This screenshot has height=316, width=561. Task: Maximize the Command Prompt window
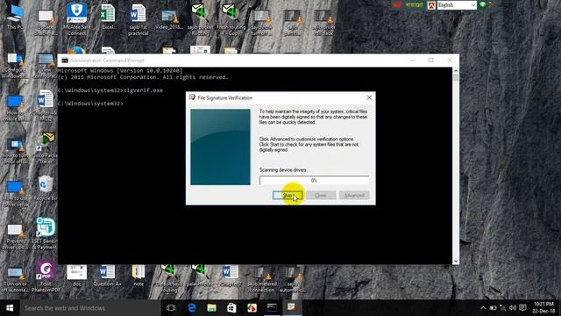pos(431,61)
